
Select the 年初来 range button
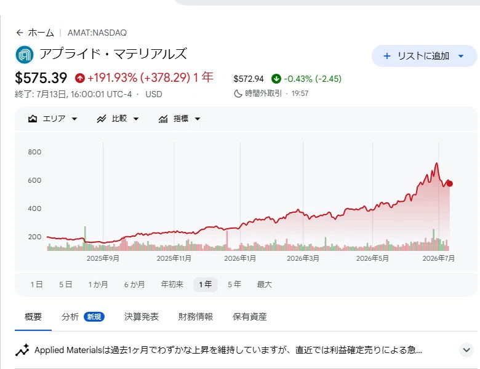point(172,285)
